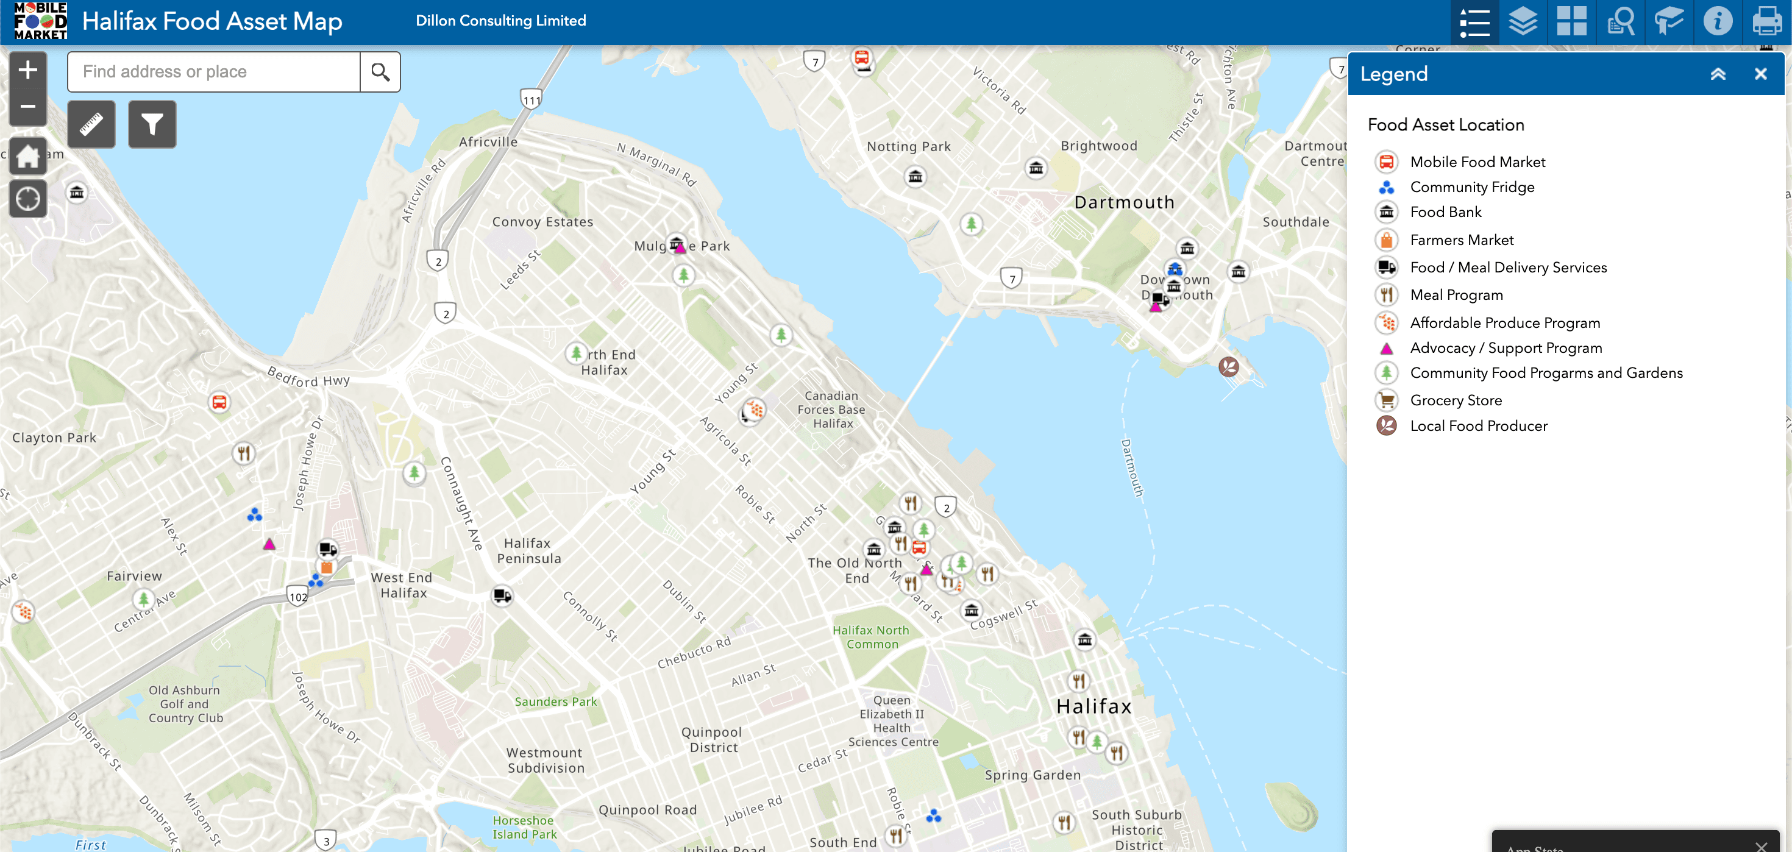Select the Mobile Food Market marker in Old North End
The height and width of the screenshot is (852, 1792).
pyautogui.click(x=920, y=548)
